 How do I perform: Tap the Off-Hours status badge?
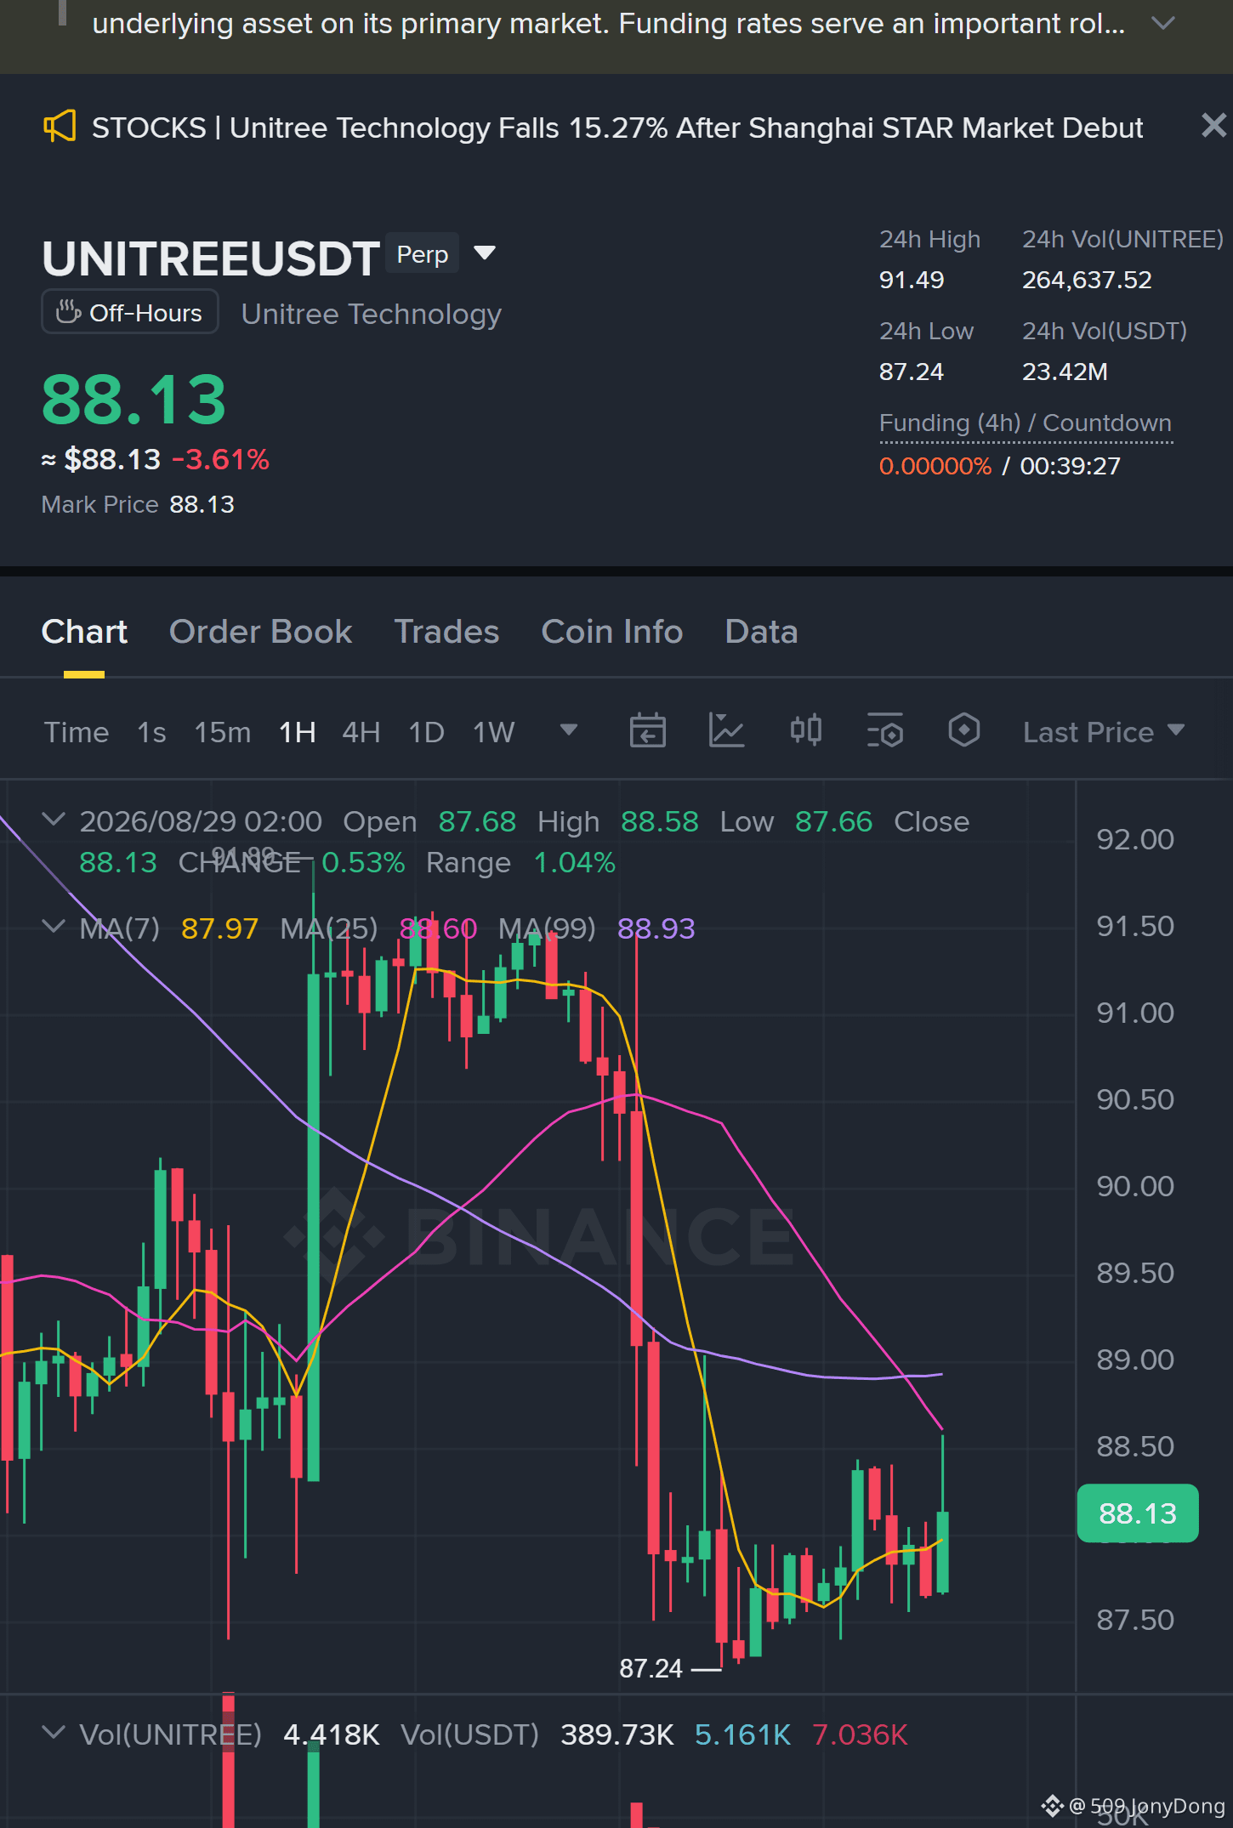click(x=130, y=312)
